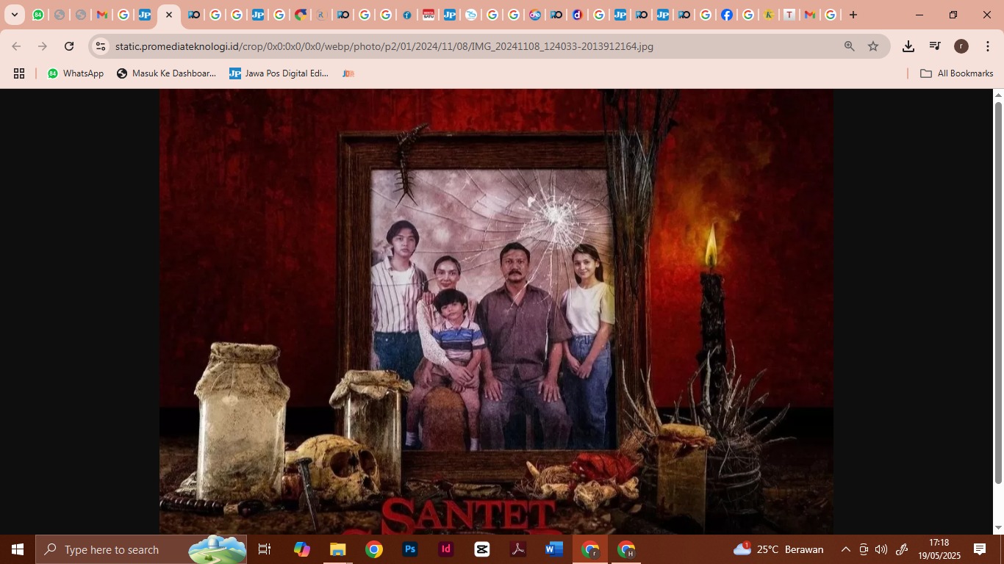
Task: Open a new tab with plus button
Action: (x=853, y=15)
